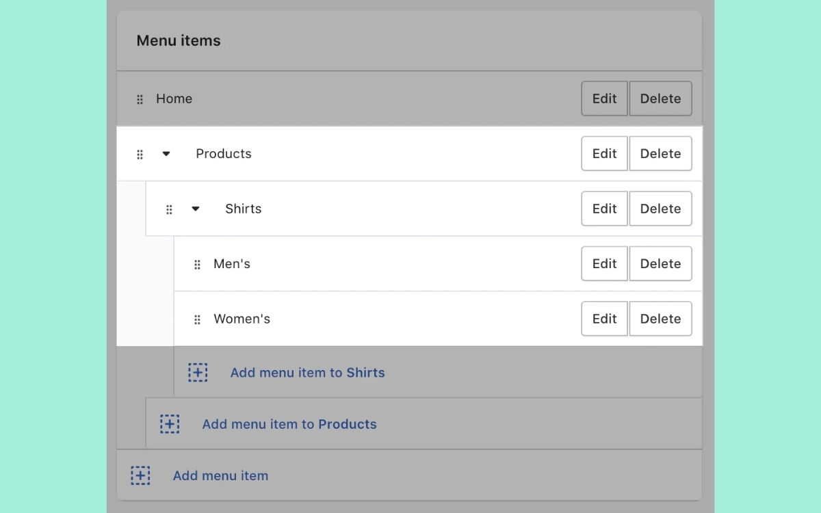Click the drag handle beside Home

tap(140, 99)
